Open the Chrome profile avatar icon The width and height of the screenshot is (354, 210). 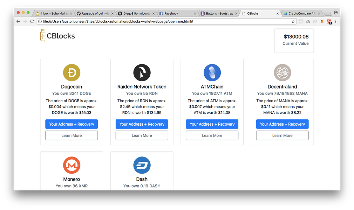(x=336, y=13)
